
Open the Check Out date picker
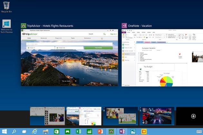(69, 48)
